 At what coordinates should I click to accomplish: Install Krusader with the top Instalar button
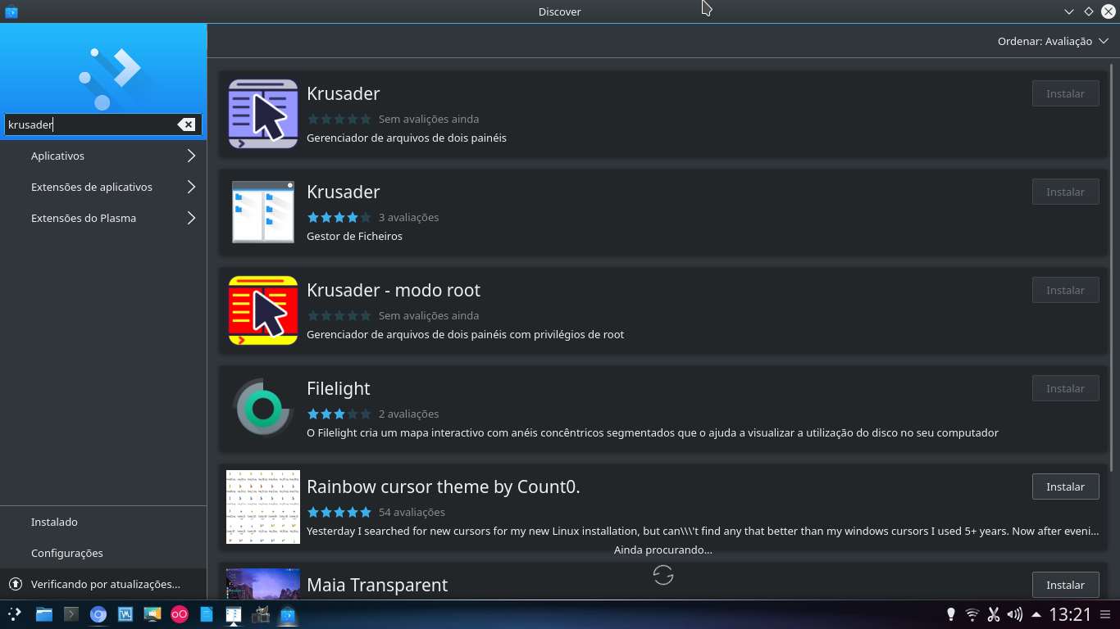pos(1065,93)
